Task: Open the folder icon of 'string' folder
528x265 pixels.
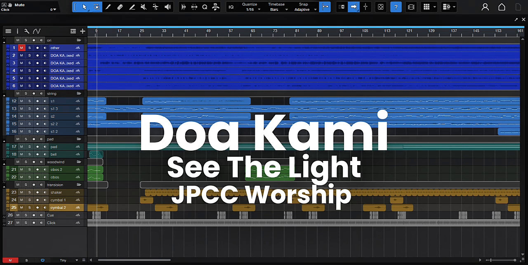Action: pos(79,94)
